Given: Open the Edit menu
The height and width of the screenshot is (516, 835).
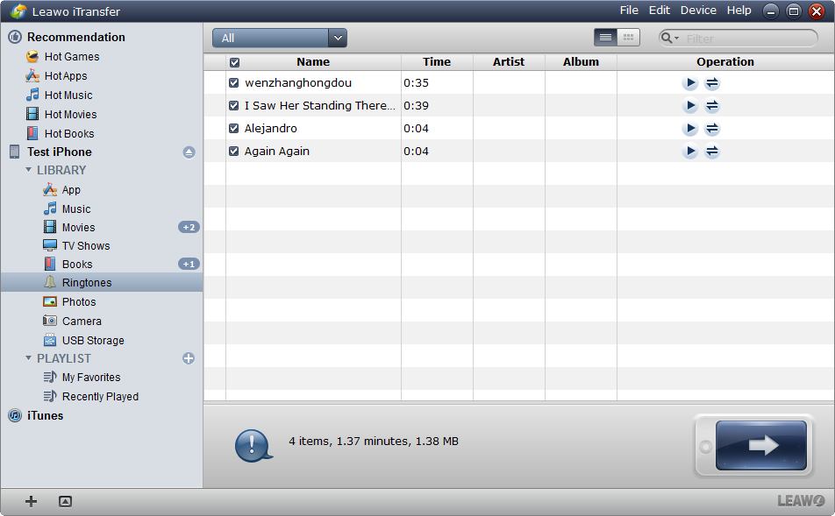Looking at the screenshot, I should pos(660,11).
